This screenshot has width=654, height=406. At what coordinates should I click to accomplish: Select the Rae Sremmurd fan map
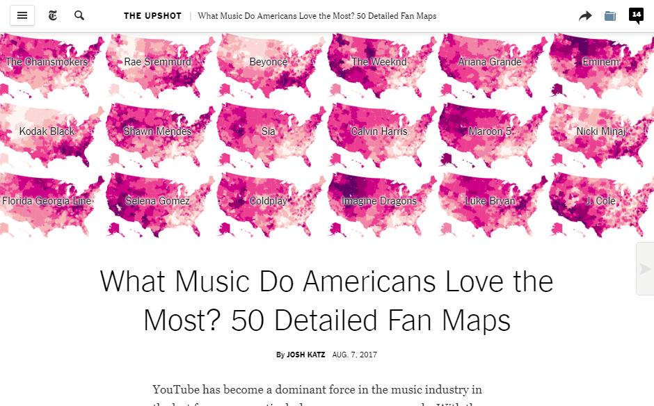point(157,63)
